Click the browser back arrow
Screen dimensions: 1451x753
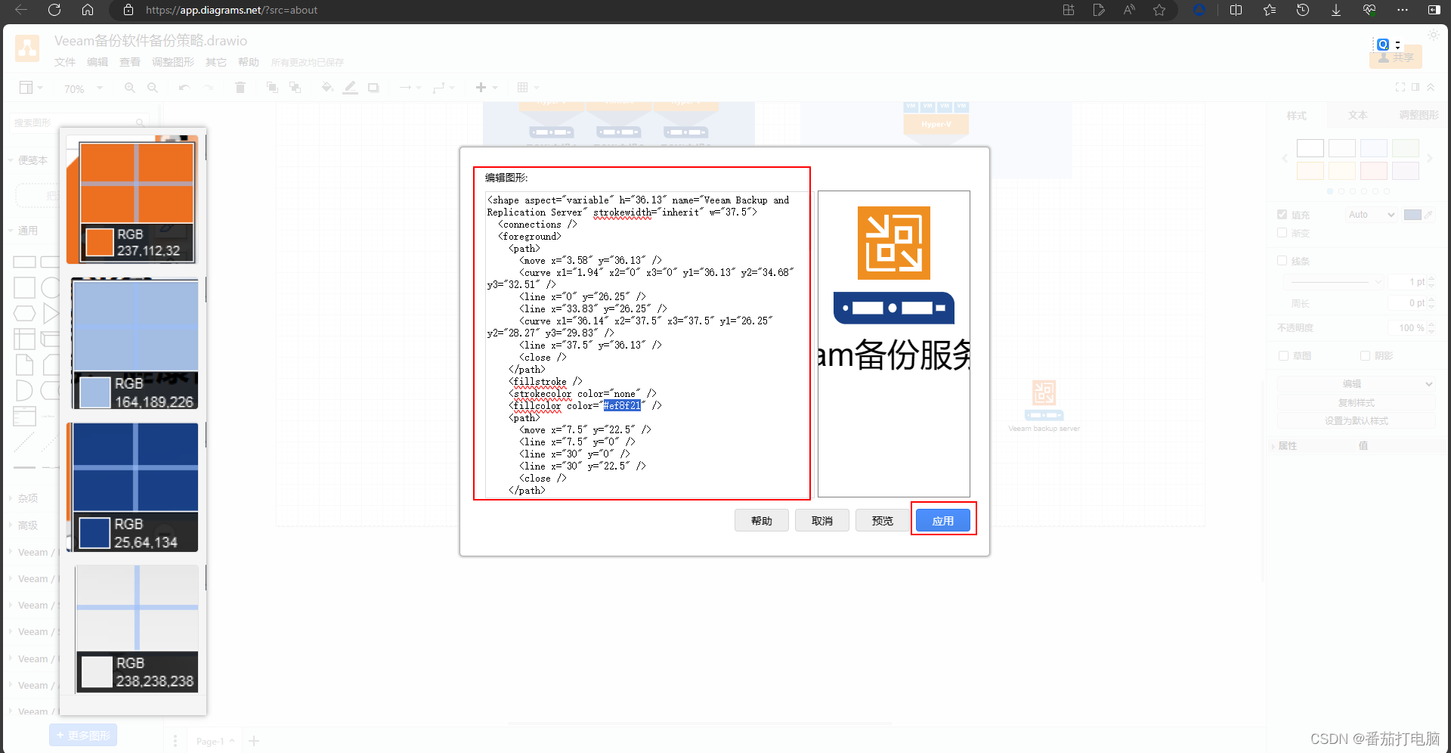coord(21,10)
